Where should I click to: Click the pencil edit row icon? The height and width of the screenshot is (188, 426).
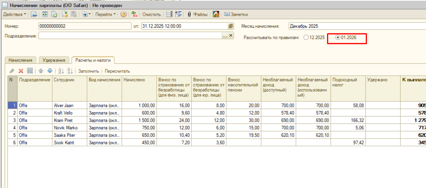pyautogui.click(x=12, y=71)
